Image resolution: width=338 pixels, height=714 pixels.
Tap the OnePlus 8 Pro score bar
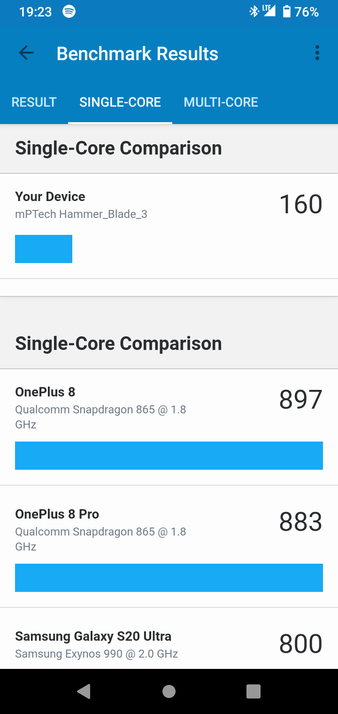pyautogui.click(x=169, y=578)
